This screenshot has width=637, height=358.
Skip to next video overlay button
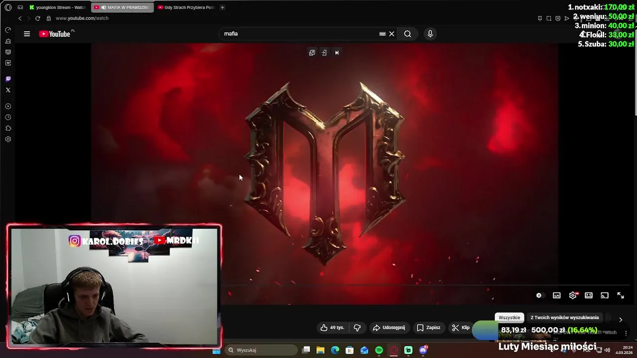[x=337, y=53]
